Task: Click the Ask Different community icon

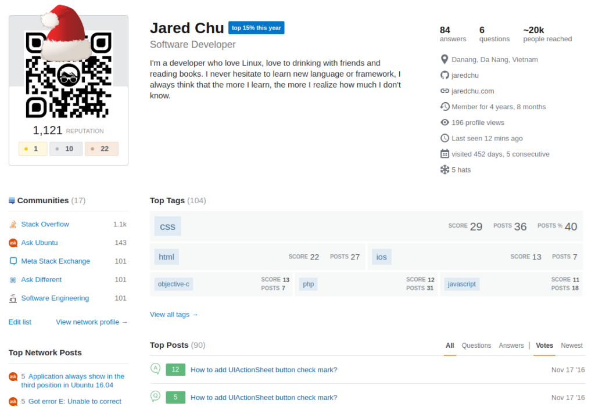Action: 13,280
